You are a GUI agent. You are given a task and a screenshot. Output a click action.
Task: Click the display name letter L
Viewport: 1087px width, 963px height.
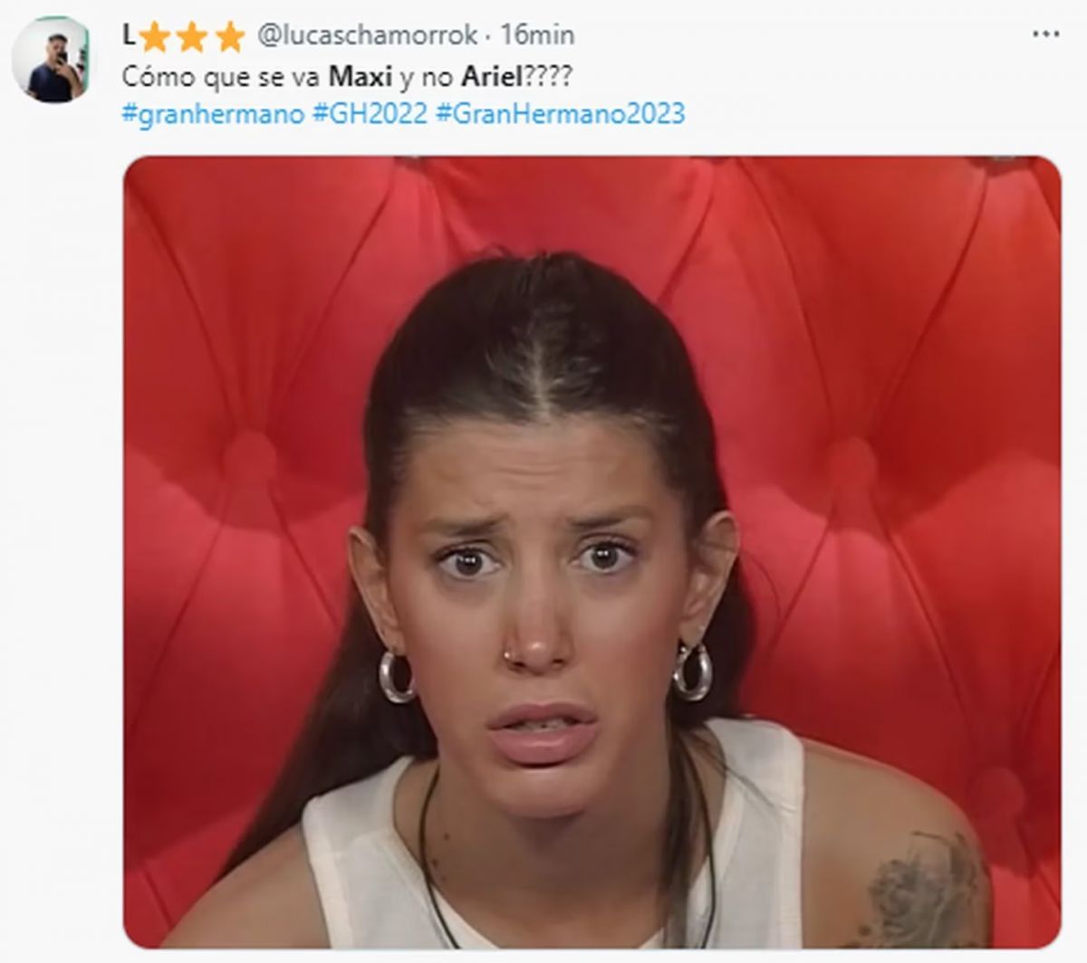[129, 34]
